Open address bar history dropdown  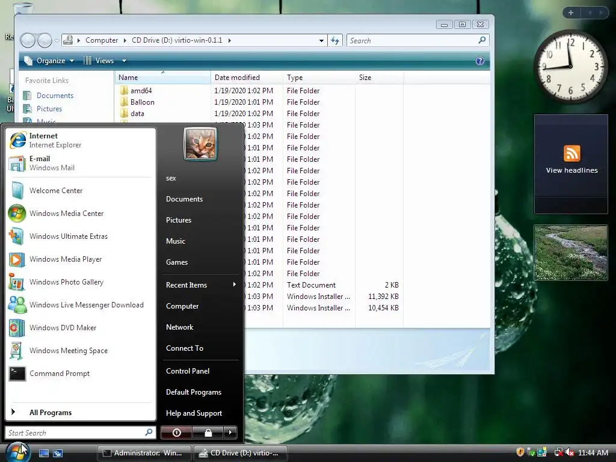click(321, 40)
